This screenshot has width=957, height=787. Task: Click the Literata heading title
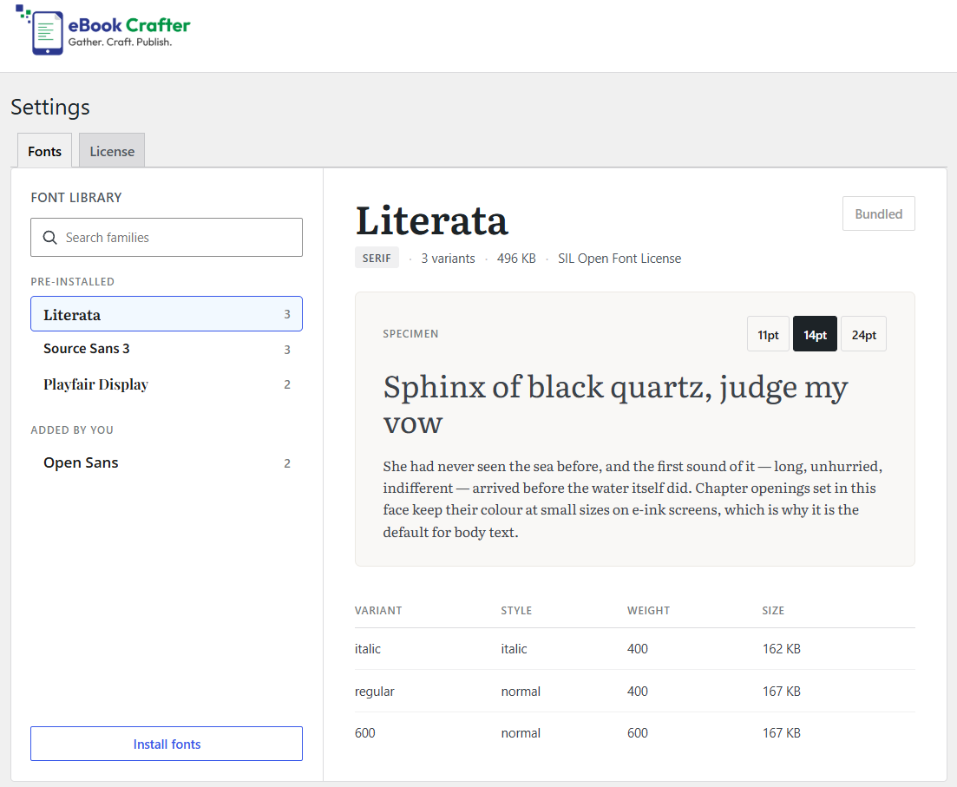coord(431,220)
